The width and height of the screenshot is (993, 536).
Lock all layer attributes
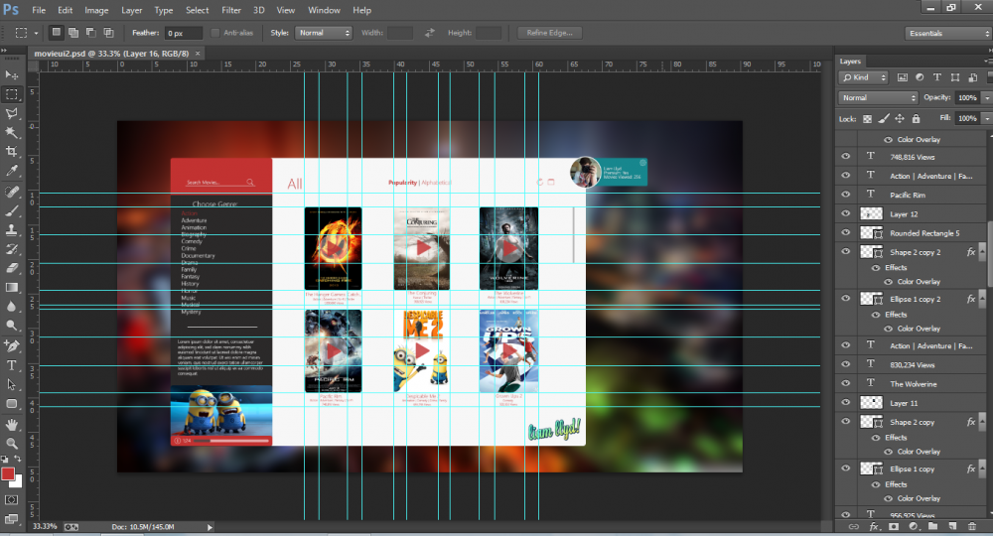click(x=916, y=118)
